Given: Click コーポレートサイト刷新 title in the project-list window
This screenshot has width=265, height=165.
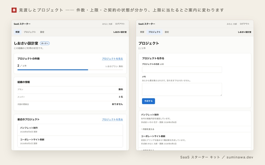Looking at the screenshot, I should click(x=153, y=136).
